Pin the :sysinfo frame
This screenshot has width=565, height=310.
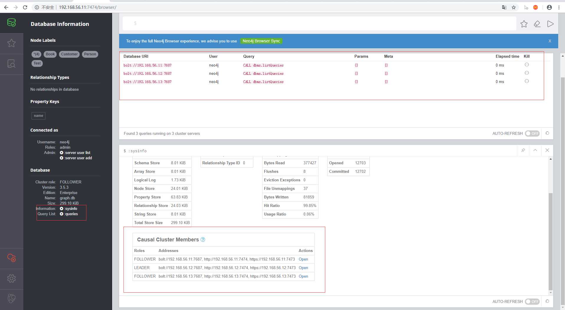point(523,150)
